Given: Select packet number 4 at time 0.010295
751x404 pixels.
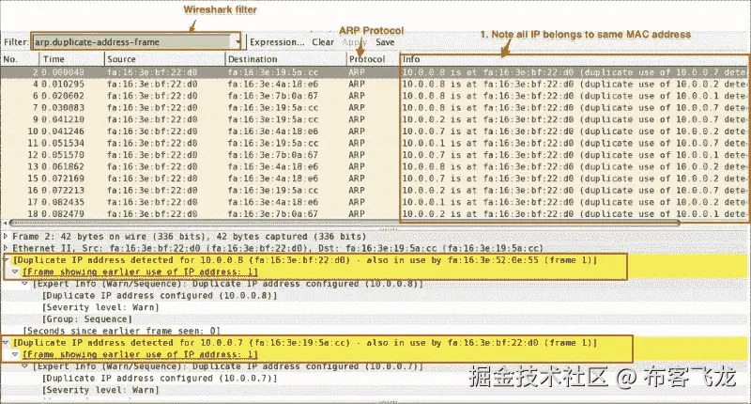Looking at the screenshot, I should pos(375,84).
